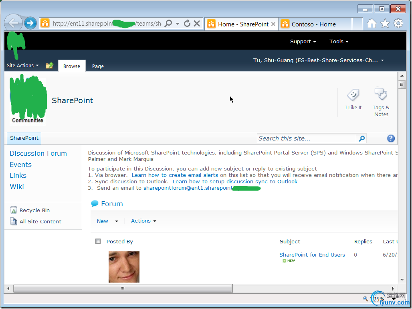The image size is (412, 309).
Task: Go forward with browser forward arrow
Action: 30,23
